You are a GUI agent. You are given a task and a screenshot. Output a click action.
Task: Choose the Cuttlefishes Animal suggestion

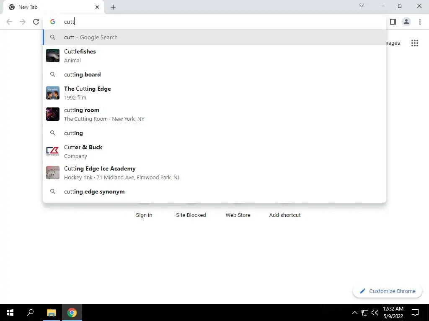(x=215, y=56)
